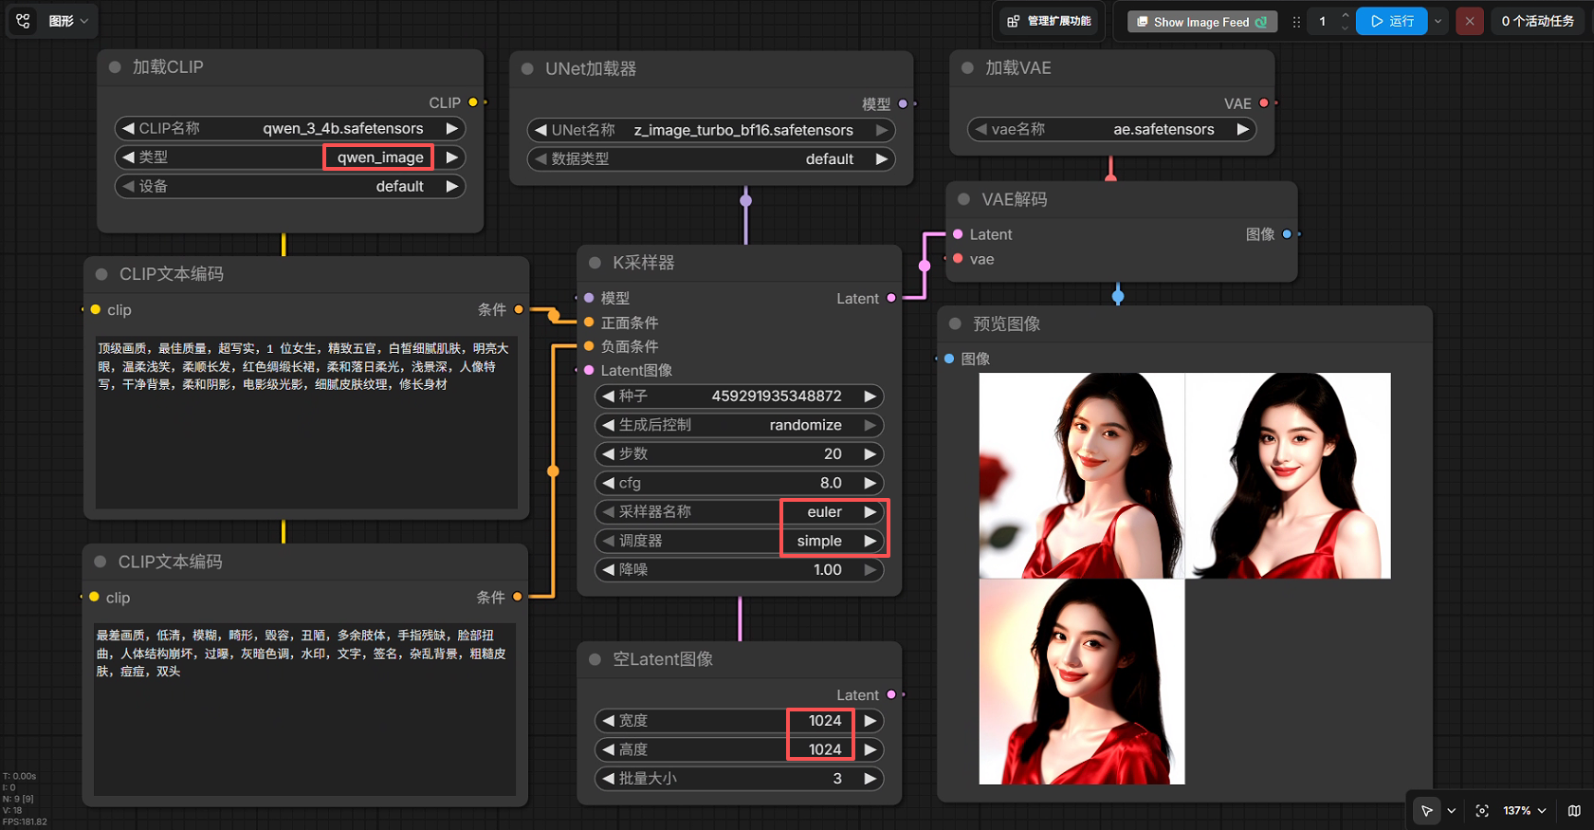Collapse the load VAE node via its title dot

(x=967, y=68)
